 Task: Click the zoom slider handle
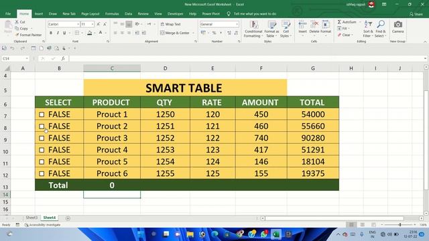point(400,225)
